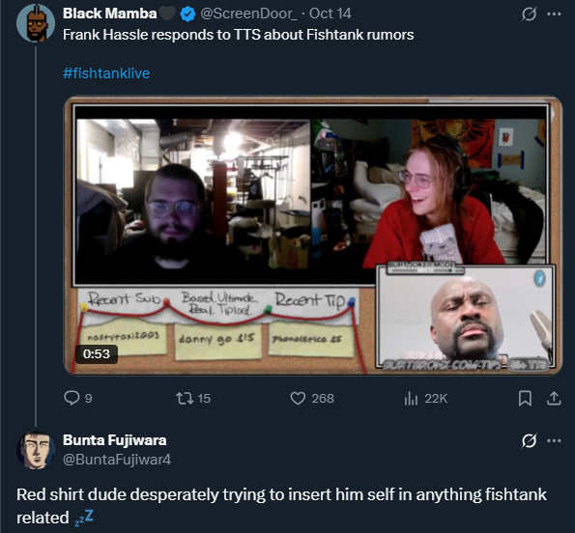The image size is (575, 533).
Task: Click Grok icon on Black Mamba's tweet
Action: (529, 14)
